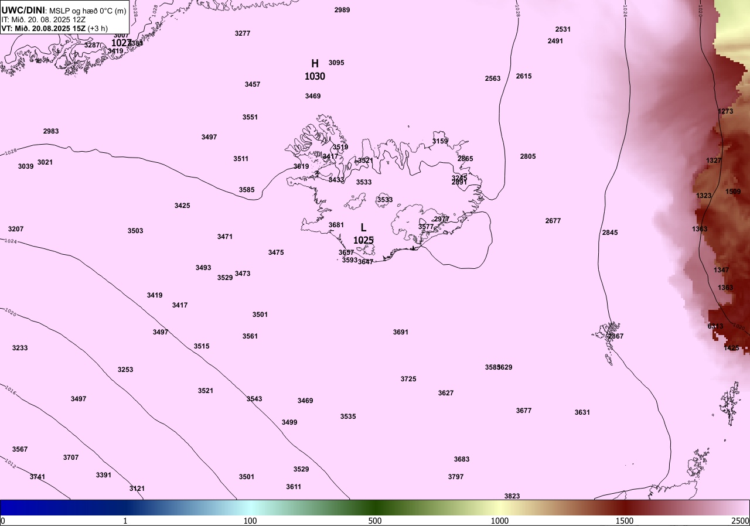Click the 3277 height label
Image resolution: width=750 pixels, height=526 pixels.
(x=243, y=33)
